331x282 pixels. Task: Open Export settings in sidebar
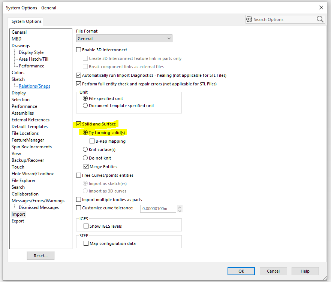click(18, 221)
